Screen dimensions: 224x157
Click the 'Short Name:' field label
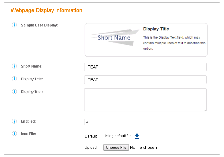32,66
